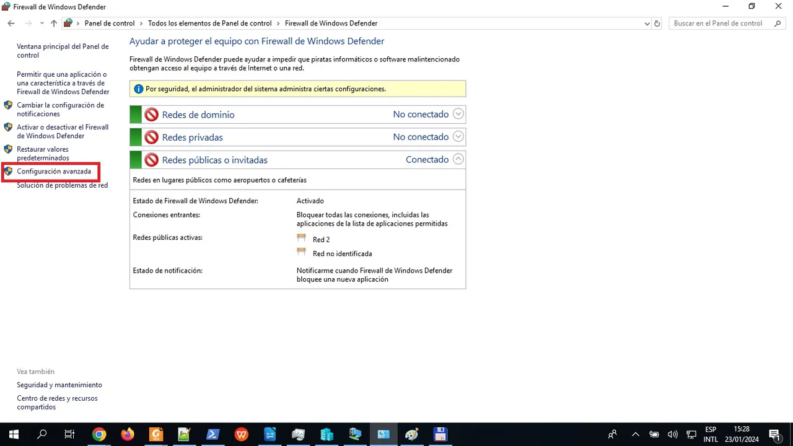Click the bench icon next to Red 2
The image size is (793, 446).
302,238
